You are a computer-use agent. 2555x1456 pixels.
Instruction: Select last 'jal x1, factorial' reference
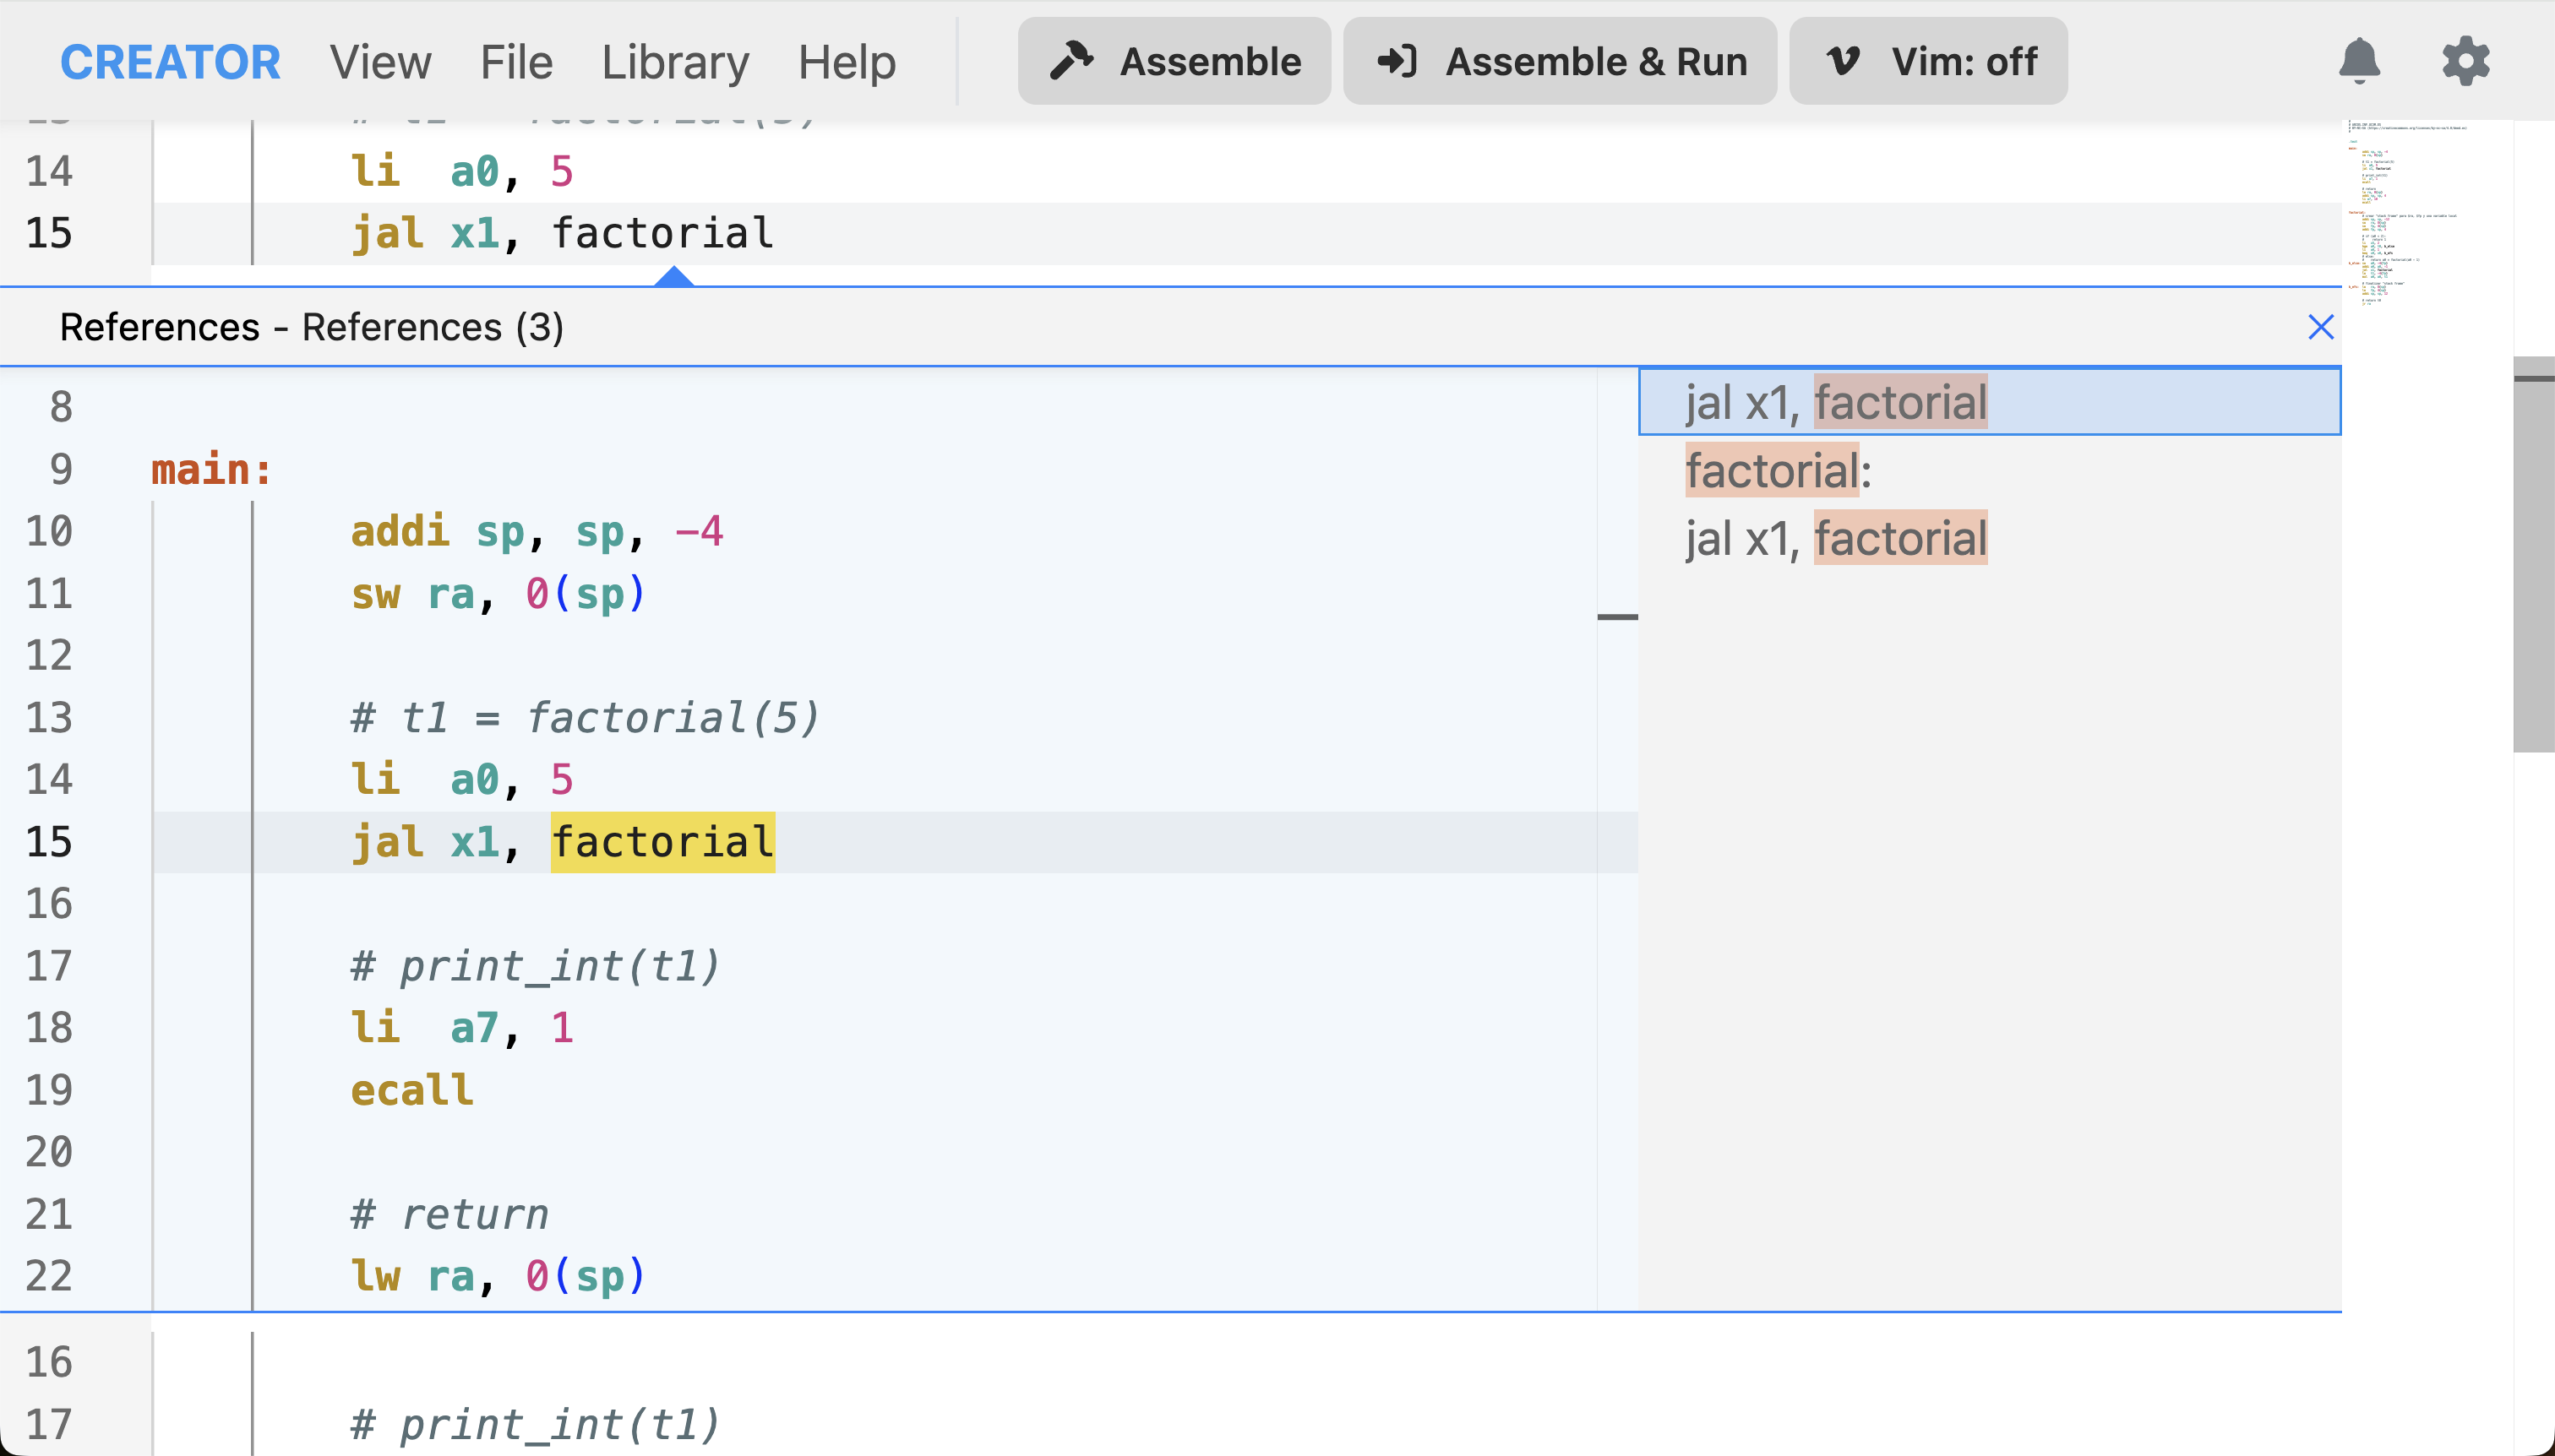[1836, 538]
